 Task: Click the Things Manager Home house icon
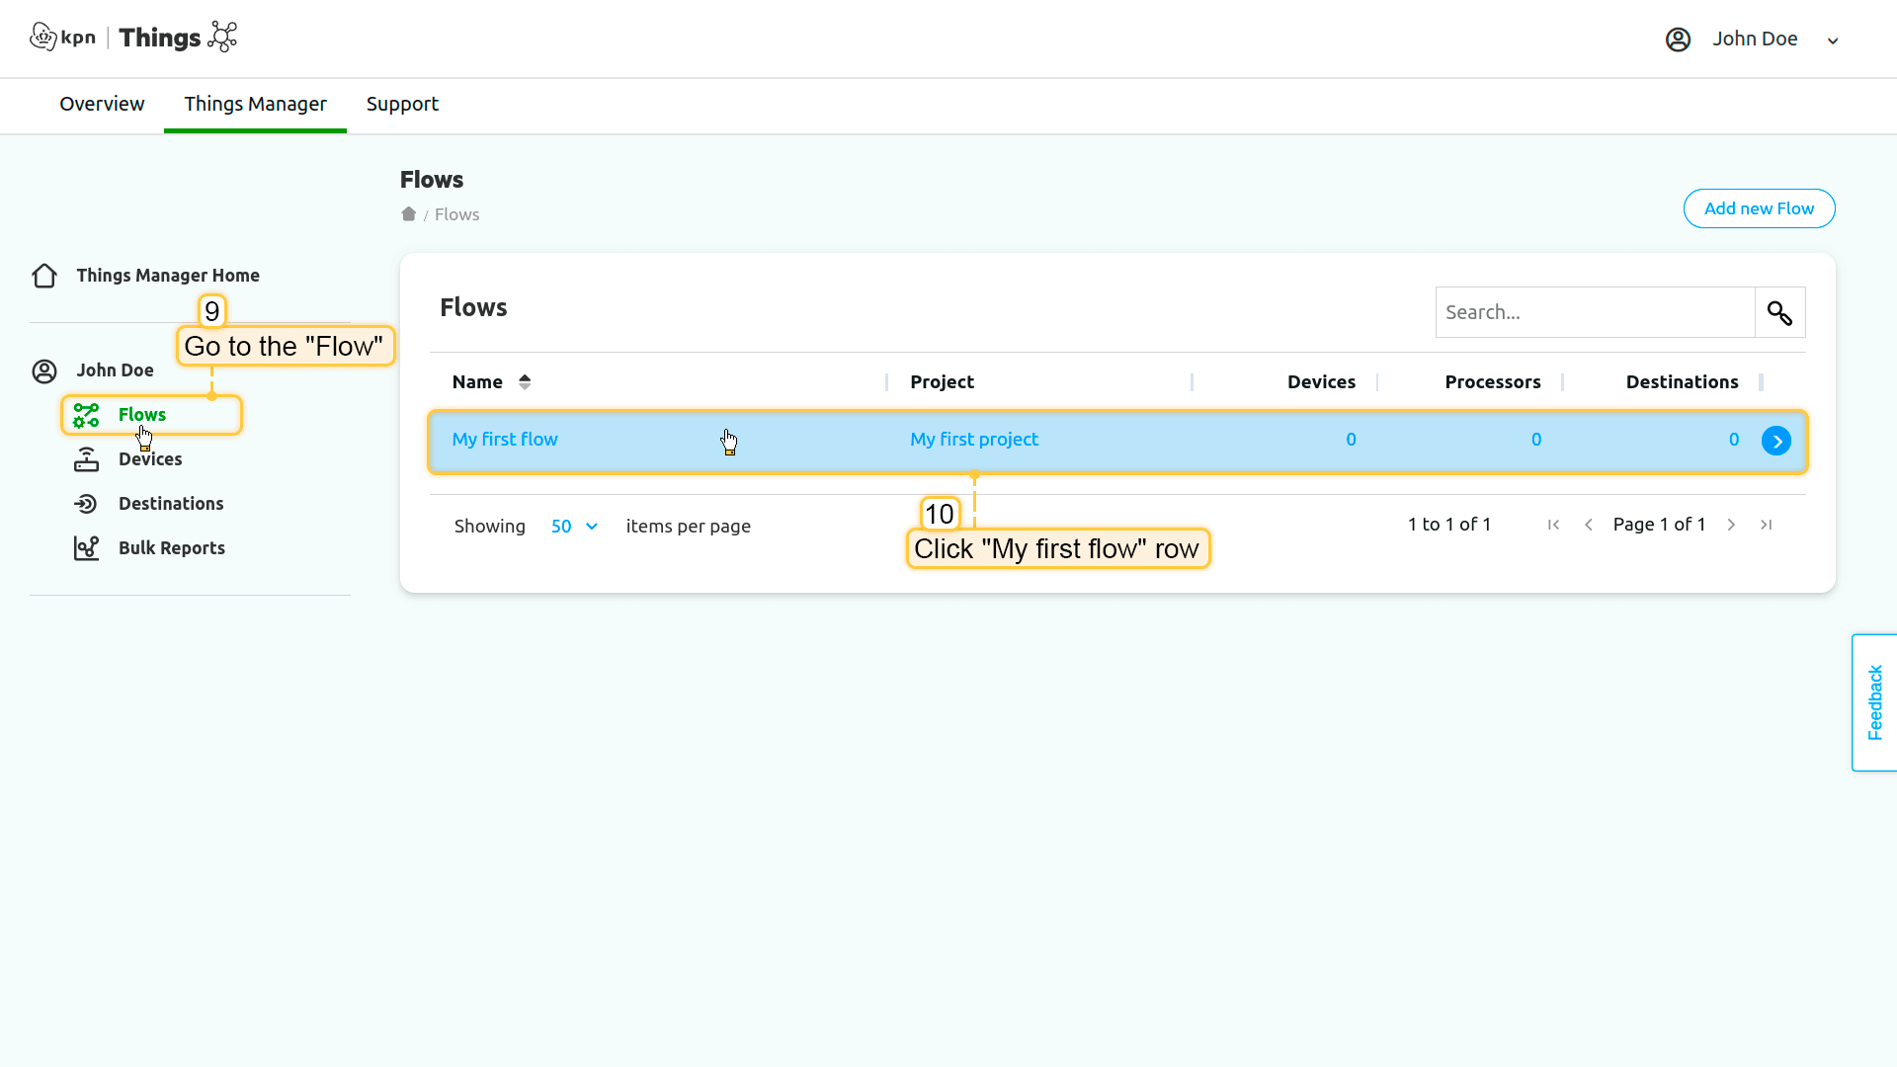[44, 276]
